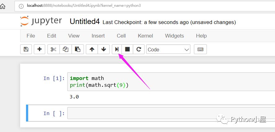
Task: Move selected cell down arrow
Action: point(104,49)
